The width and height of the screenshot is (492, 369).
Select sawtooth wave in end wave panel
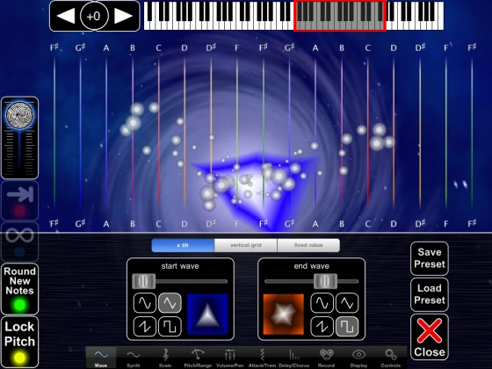322,327
